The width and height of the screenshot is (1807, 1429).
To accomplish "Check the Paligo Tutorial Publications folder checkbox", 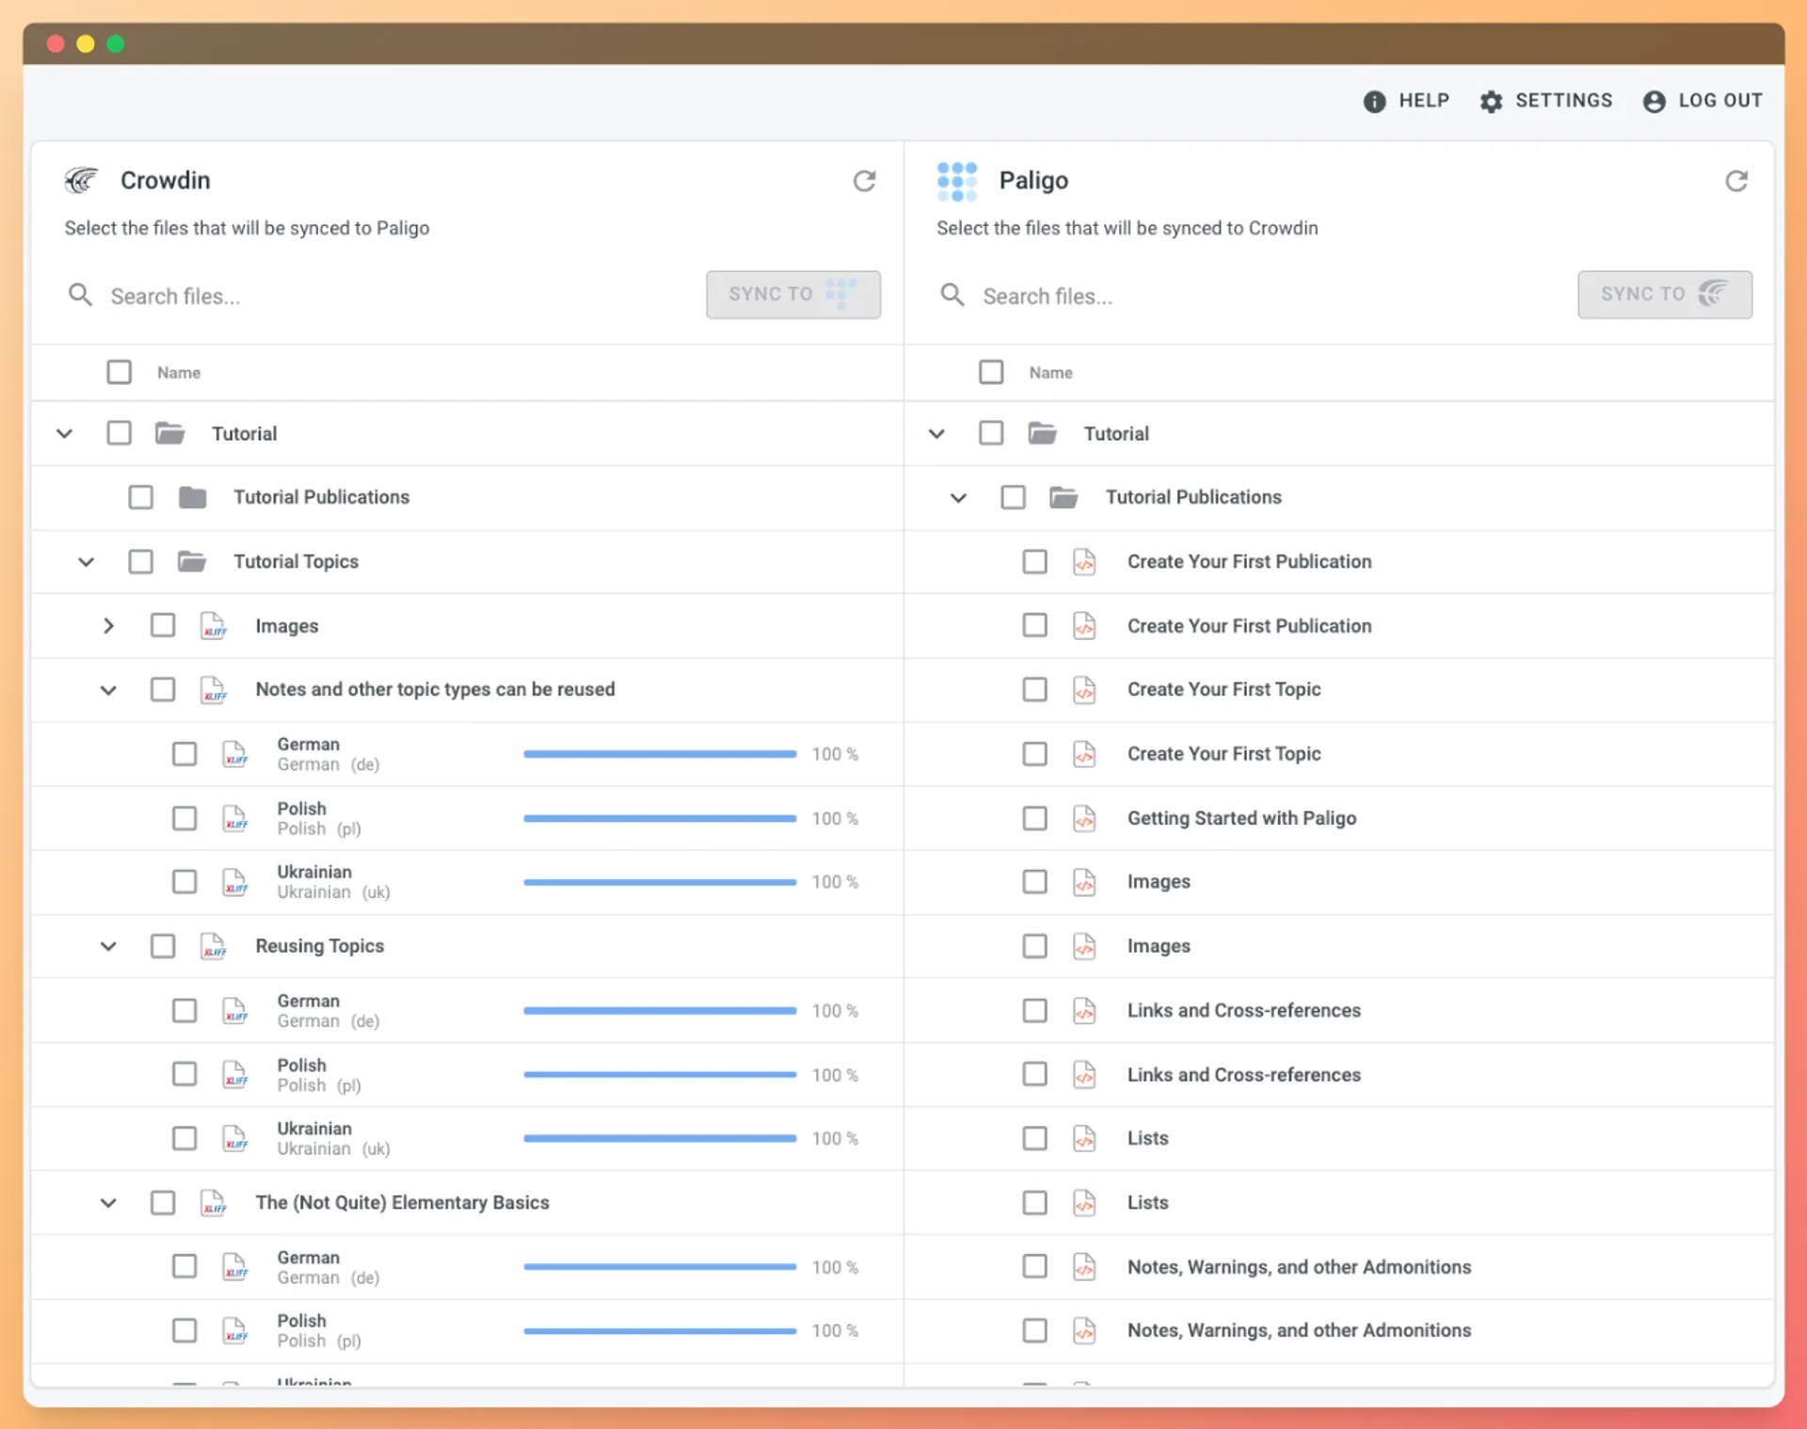I will coord(1013,497).
